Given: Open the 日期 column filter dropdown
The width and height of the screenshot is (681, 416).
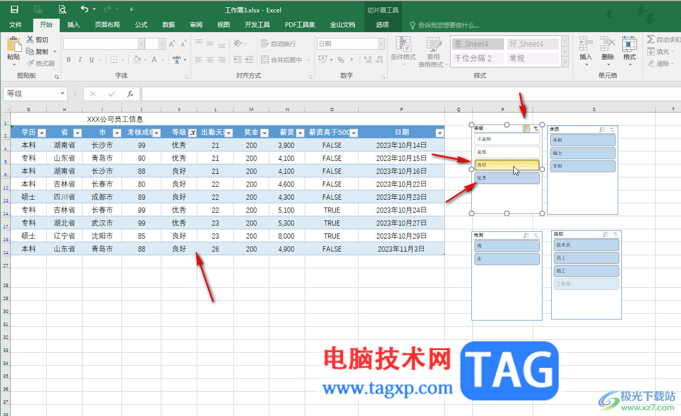Looking at the screenshot, I should click(440, 133).
